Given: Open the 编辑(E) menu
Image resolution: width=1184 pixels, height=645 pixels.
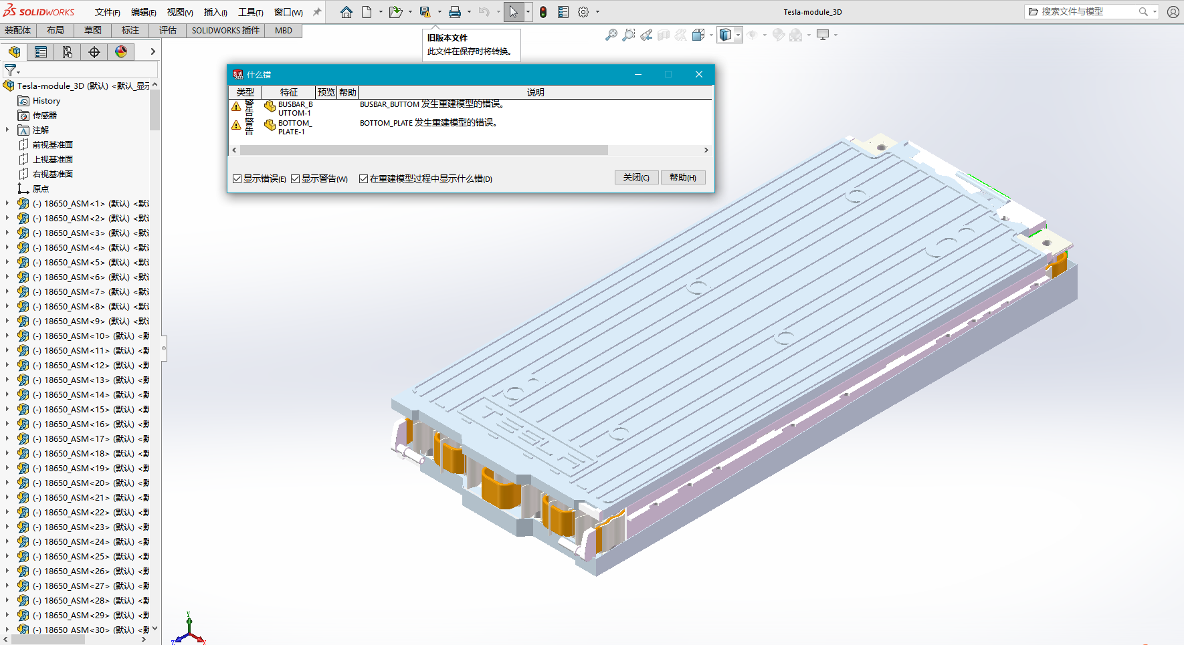Looking at the screenshot, I should [144, 12].
